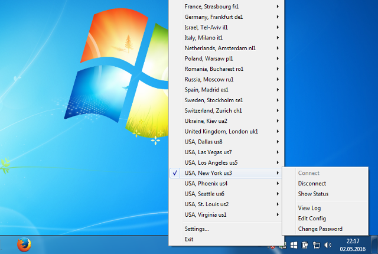Select USA, Las Vegas us7 server
The image size is (378, 254).
coord(226,152)
